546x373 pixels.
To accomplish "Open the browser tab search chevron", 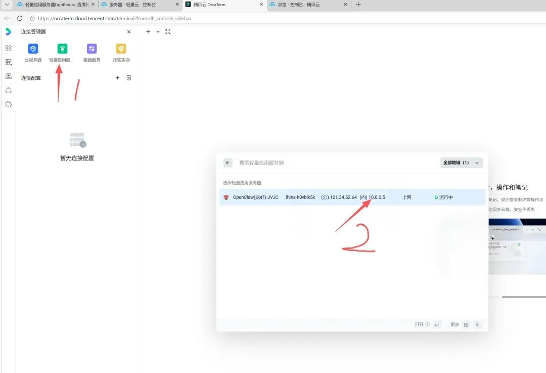I will (x=7, y=5).
